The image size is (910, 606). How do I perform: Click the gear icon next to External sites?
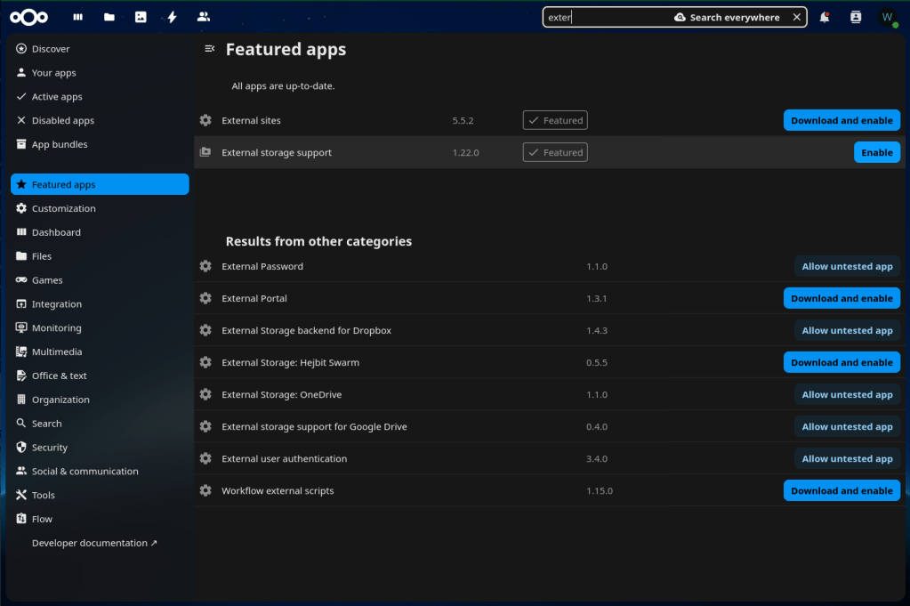(x=205, y=120)
